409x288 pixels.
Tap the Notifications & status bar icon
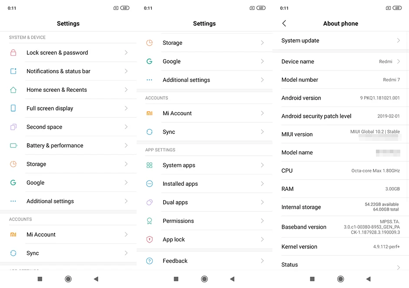pos(13,71)
